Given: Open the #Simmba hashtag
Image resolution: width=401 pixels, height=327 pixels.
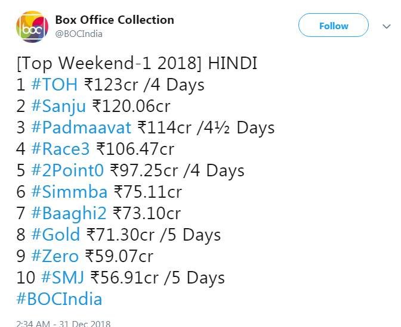Looking at the screenshot, I should tap(69, 192).
